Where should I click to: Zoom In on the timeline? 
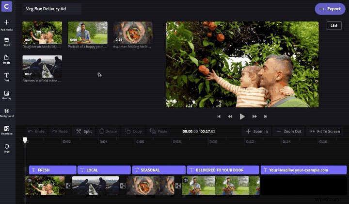click(256, 131)
